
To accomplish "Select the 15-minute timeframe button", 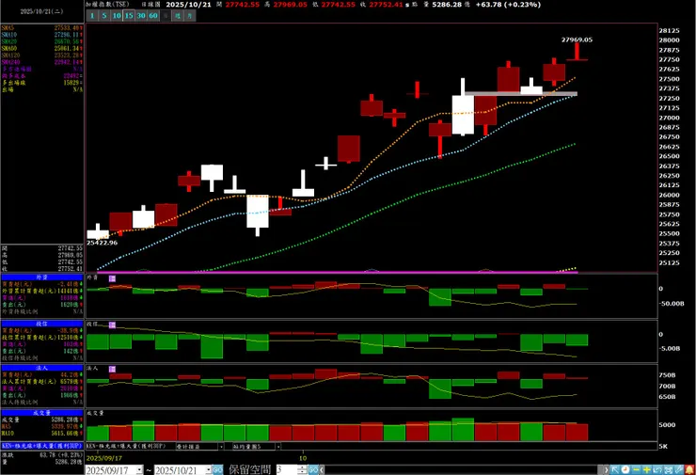I will tap(129, 16).
